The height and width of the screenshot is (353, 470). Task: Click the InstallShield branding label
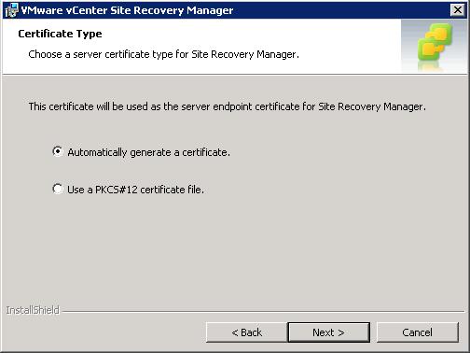pos(33,310)
